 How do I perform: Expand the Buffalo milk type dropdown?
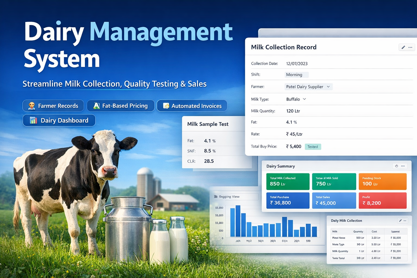tap(296, 99)
